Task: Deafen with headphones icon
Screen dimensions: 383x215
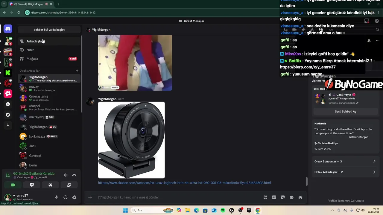Action: tap(65, 197)
